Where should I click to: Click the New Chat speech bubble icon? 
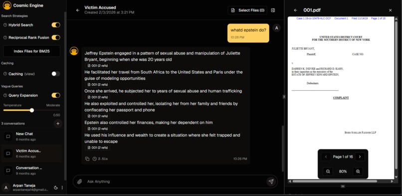pyautogui.click(x=8, y=137)
